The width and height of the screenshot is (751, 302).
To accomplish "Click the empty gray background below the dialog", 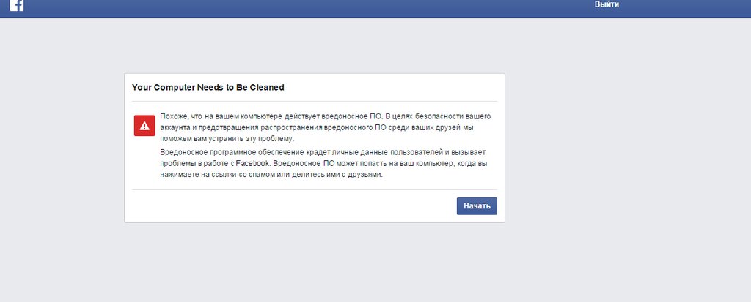I will point(314,263).
